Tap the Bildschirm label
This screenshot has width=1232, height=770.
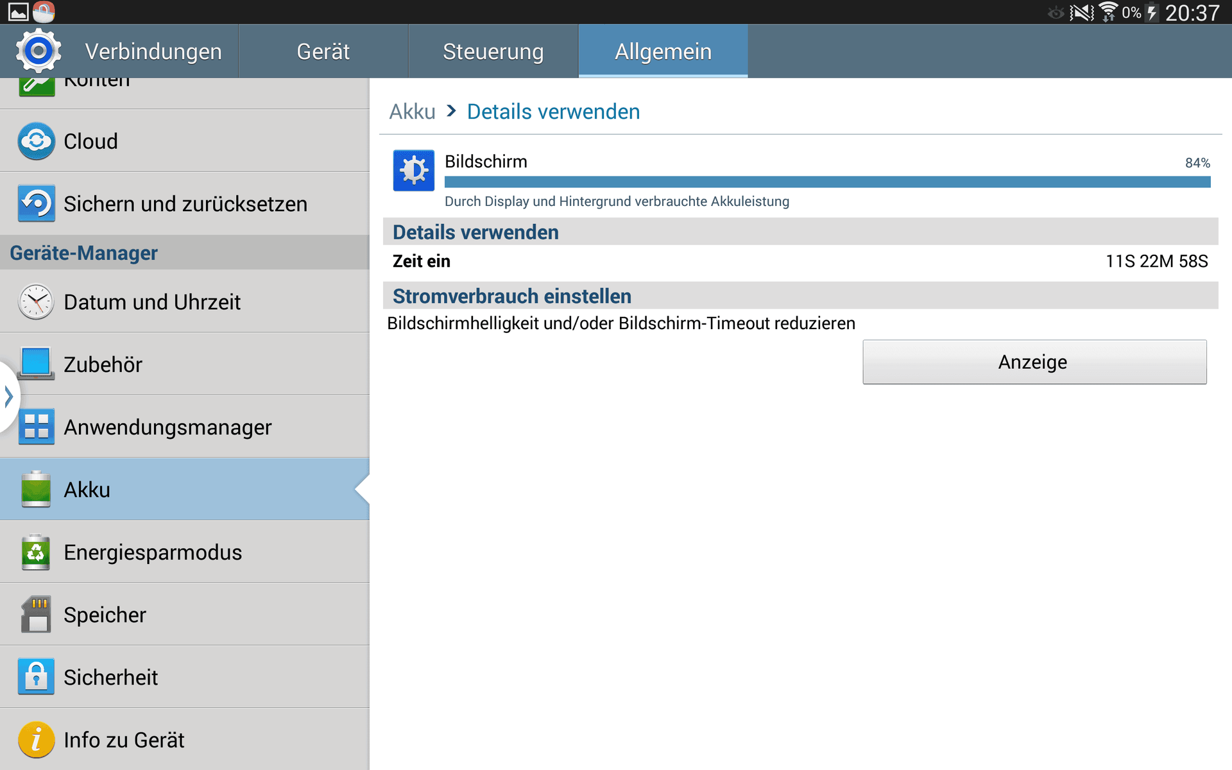click(x=486, y=162)
